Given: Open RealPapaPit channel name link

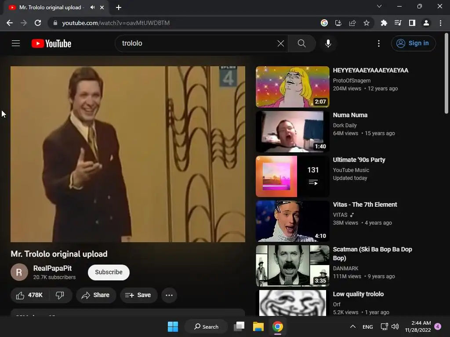Looking at the screenshot, I should (x=53, y=268).
